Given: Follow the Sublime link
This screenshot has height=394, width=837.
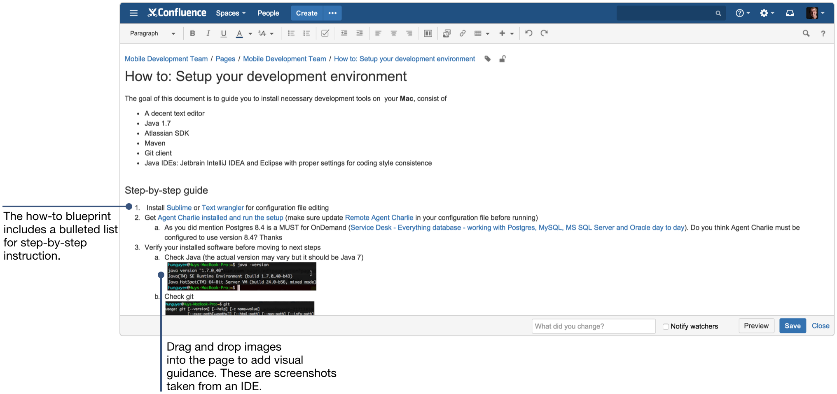Looking at the screenshot, I should pos(179,208).
